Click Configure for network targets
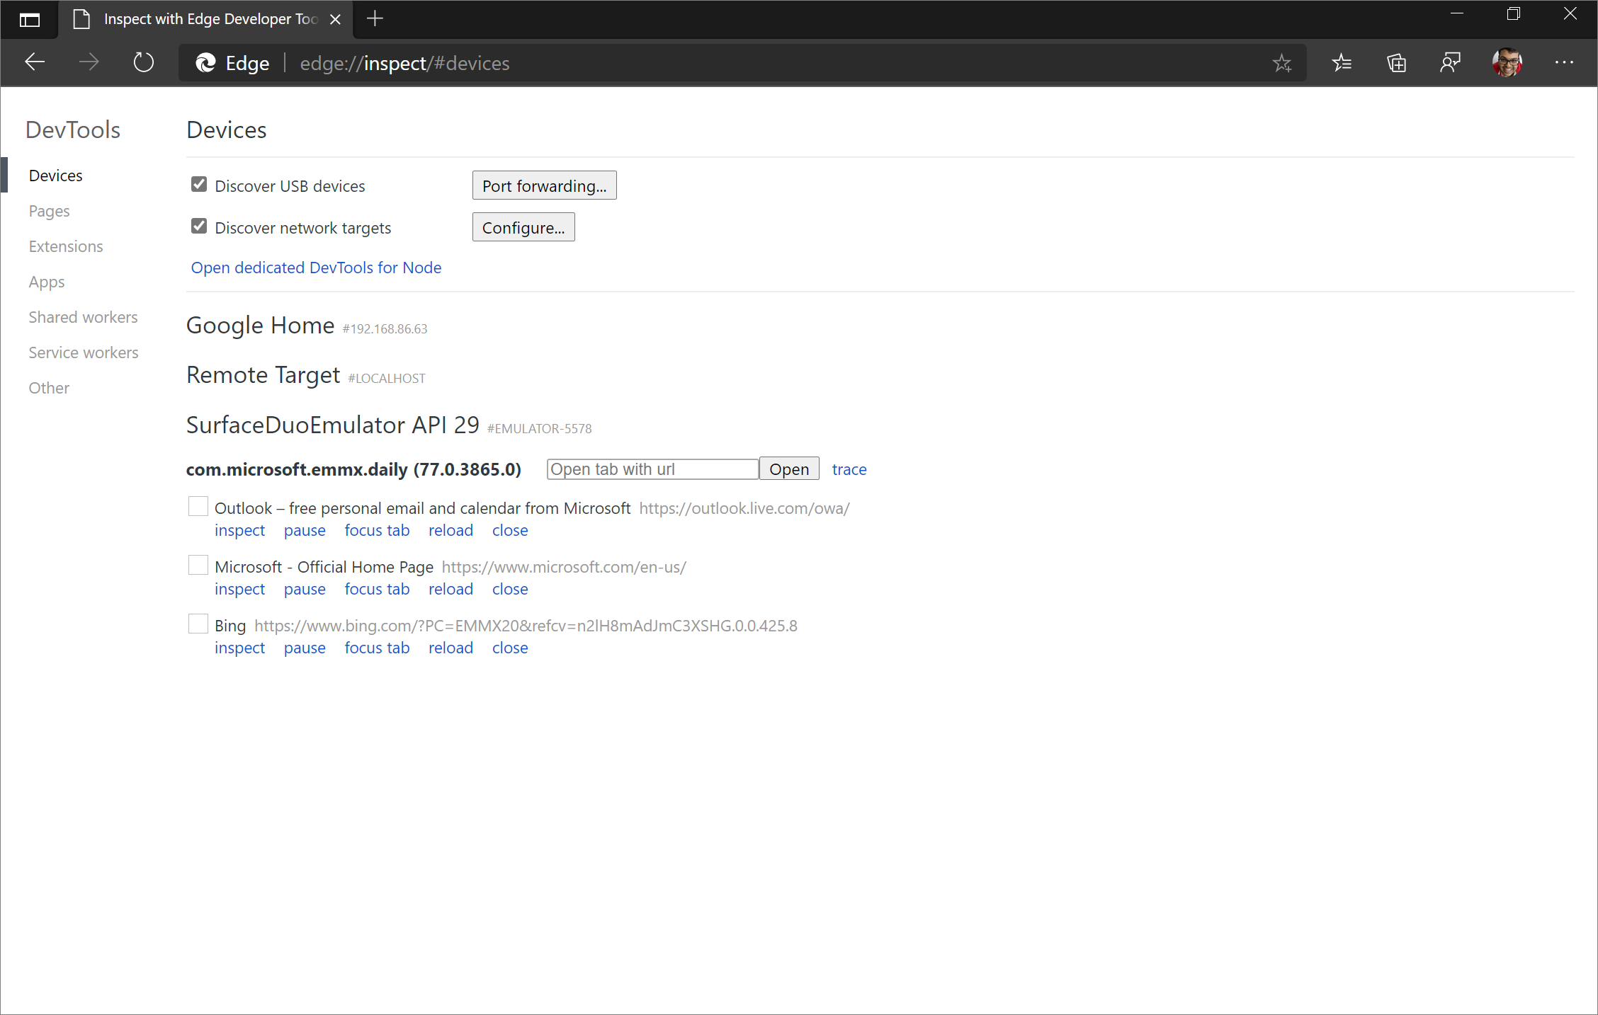 [523, 227]
